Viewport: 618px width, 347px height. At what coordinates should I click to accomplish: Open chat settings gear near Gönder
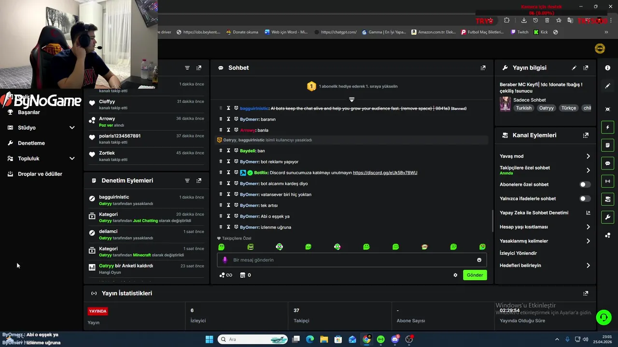(455, 275)
